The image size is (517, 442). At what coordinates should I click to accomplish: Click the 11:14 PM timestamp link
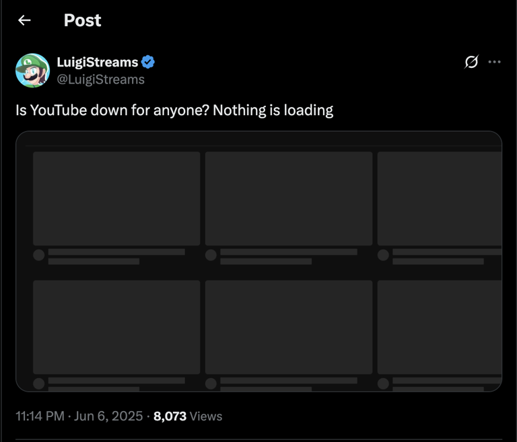pyautogui.click(x=40, y=416)
